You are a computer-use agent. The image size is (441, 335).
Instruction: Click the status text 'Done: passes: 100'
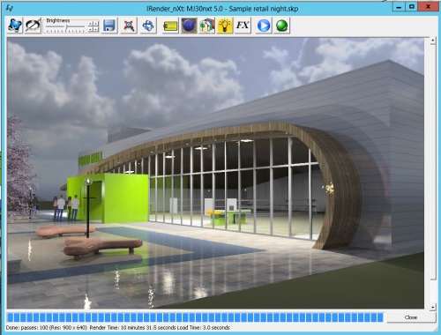pyautogui.click(x=26, y=327)
